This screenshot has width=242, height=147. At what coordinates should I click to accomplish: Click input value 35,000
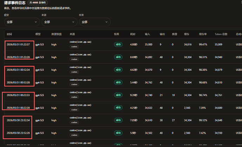pyautogui.click(x=148, y=45)
